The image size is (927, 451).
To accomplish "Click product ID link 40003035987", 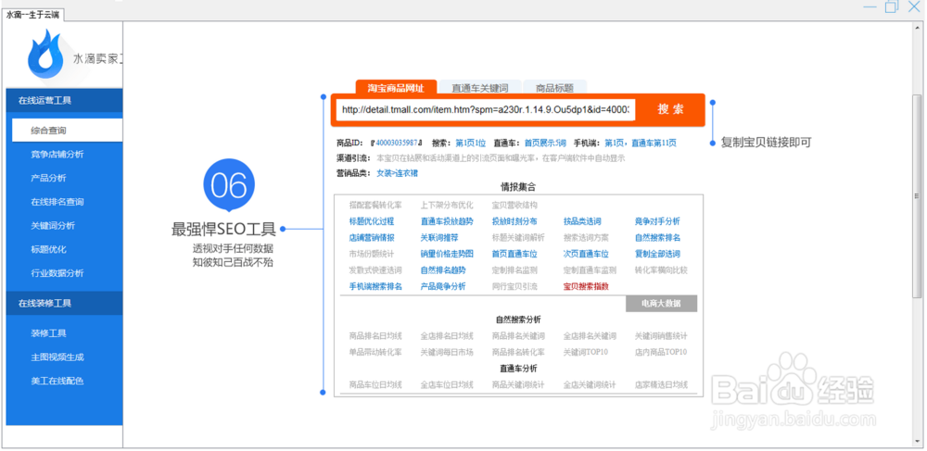I will [x=396, y=143].
